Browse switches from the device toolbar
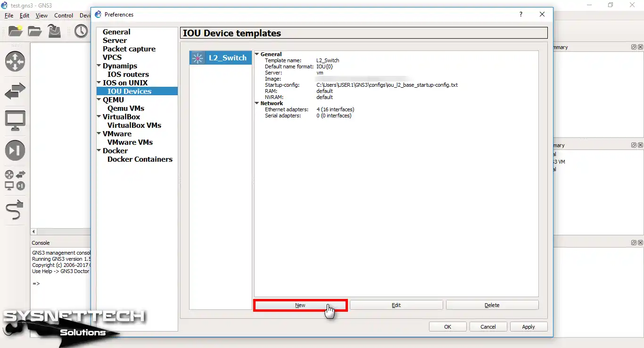 point(15,91)
